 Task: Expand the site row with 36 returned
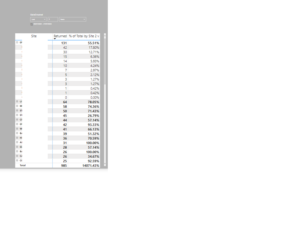17,138
